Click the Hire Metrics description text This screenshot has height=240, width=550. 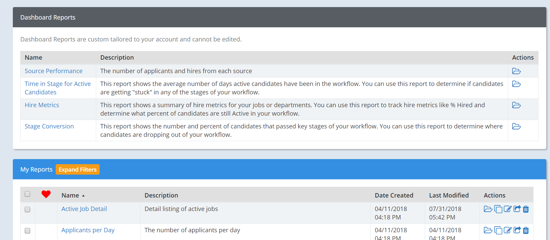point(293,109)
